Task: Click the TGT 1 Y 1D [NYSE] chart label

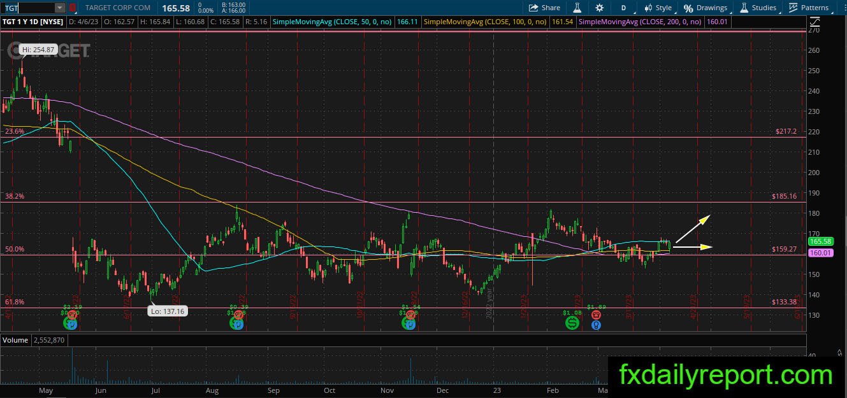Action: [33, 22]
